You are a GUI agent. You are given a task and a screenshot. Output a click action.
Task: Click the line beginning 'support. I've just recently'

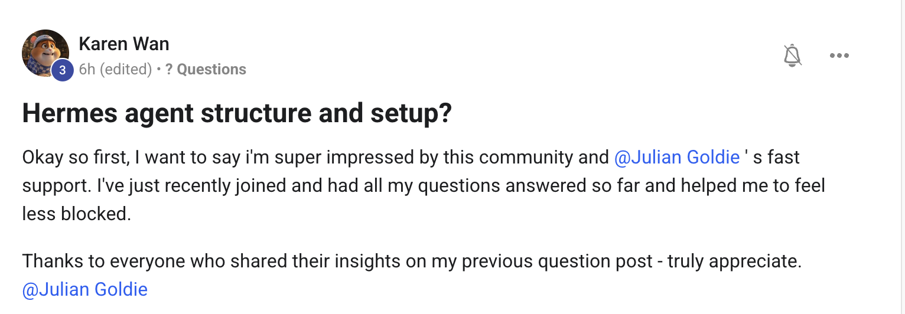tap(424, 186)
